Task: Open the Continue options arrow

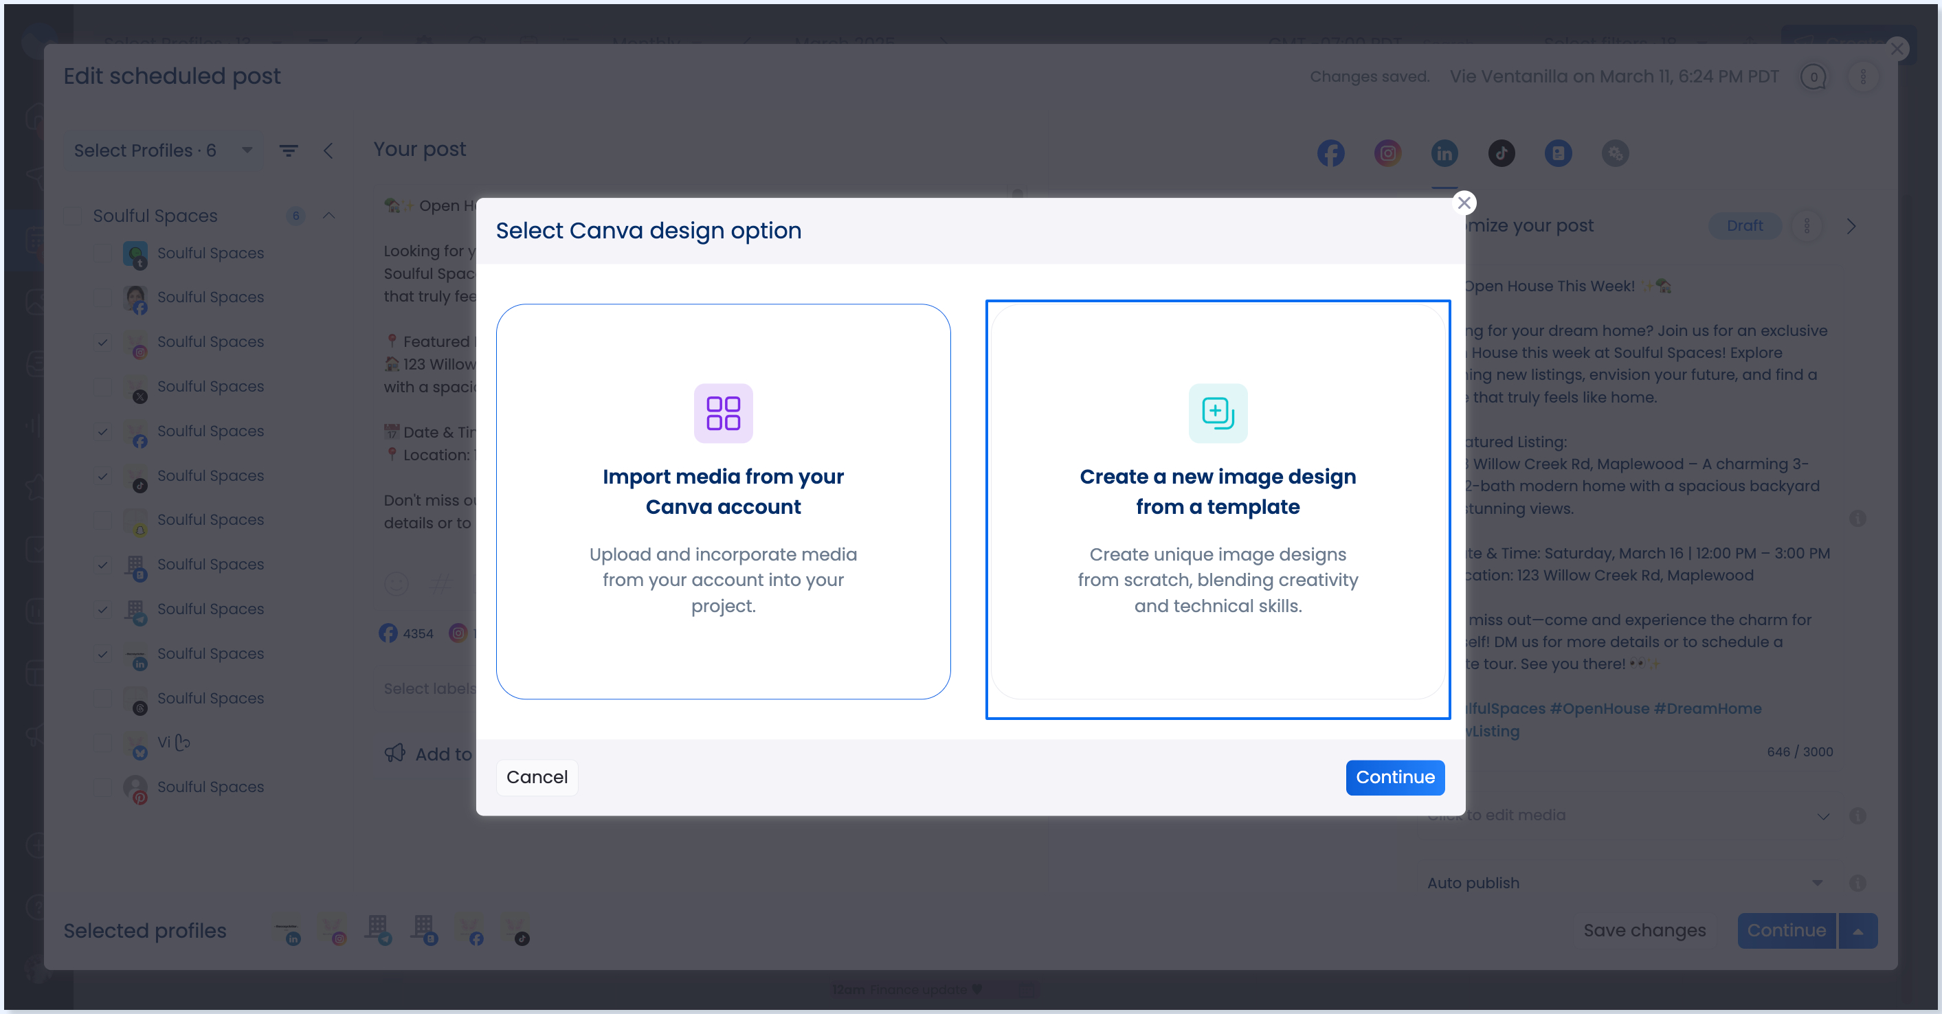Action: (x=1858, y=930)
